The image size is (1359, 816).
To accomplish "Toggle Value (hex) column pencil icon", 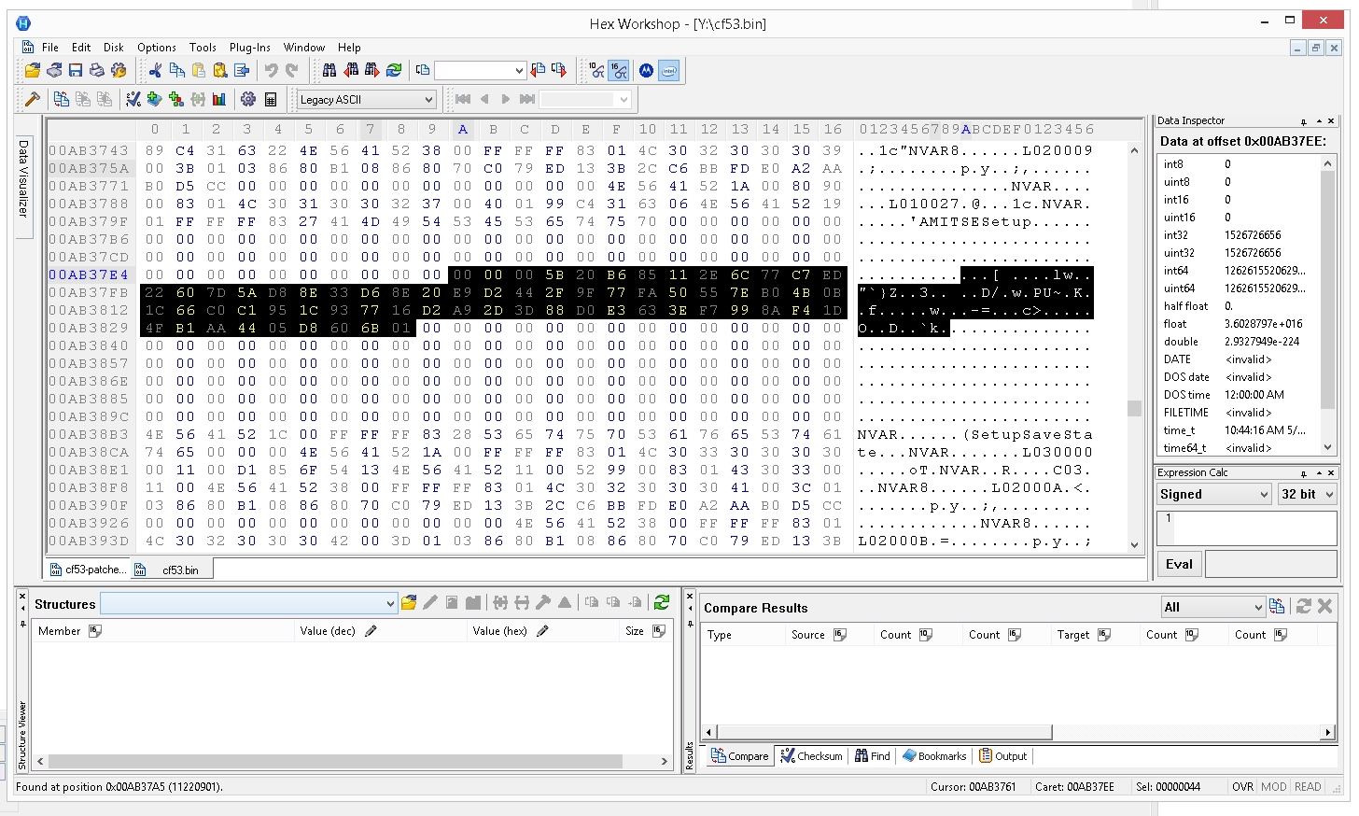I will click(542, 631).
